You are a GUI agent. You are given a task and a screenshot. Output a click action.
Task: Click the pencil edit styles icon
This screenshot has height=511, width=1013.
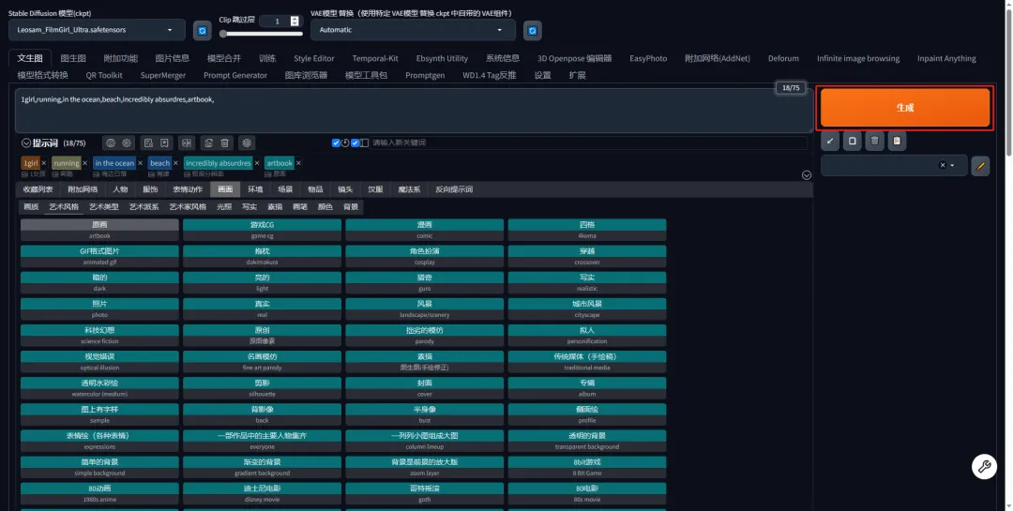click(x=980, y=166)
